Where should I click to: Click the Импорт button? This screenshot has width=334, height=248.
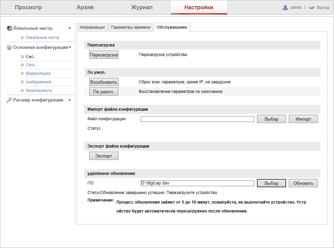[x=303, y=119]
